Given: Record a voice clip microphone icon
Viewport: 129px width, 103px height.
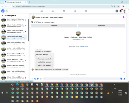Looking at the screenshot, I should pos(32,79).
